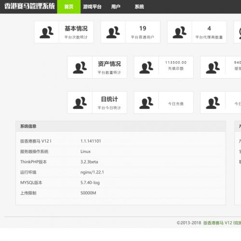The width and height of the screenshot is (241, 241).
Task: Click the 运行环境 row label
Action: [x=28, y=172]
